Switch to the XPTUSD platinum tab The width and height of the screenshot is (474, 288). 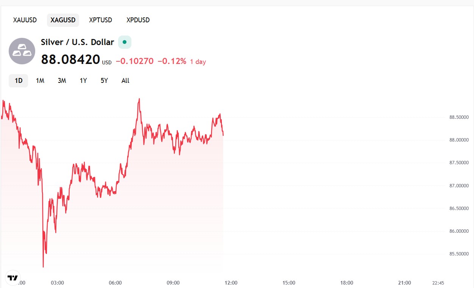pyautogui.click(x=100, y=20)
